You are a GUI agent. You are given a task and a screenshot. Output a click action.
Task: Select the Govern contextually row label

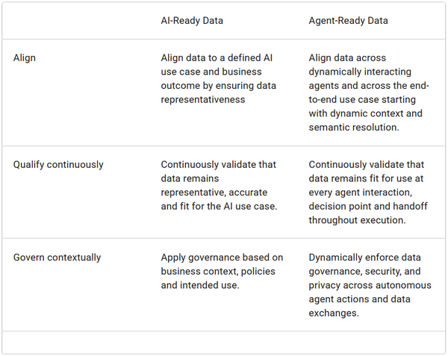pyautogui.click(x=57, y=257)
